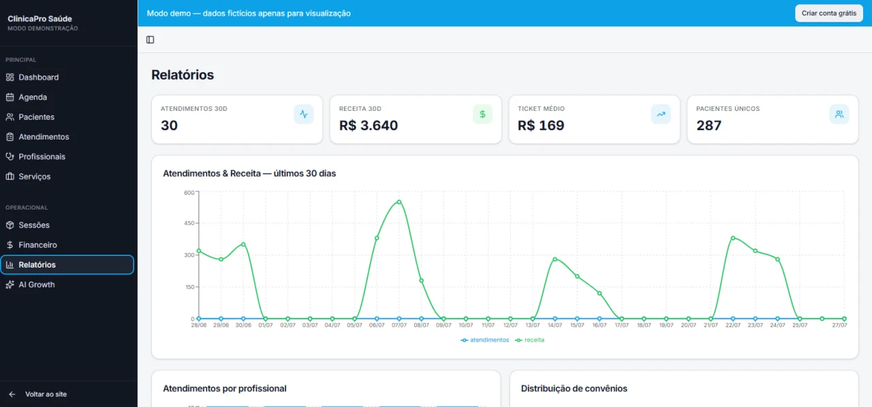The height and width of the screenshot is (407, 872).
Task: Click the Ticket Médio trending-up icon
Action: (661, 114)
